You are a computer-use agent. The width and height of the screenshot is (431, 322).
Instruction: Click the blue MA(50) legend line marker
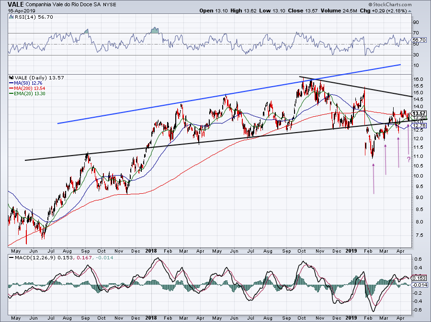(11, 83)
